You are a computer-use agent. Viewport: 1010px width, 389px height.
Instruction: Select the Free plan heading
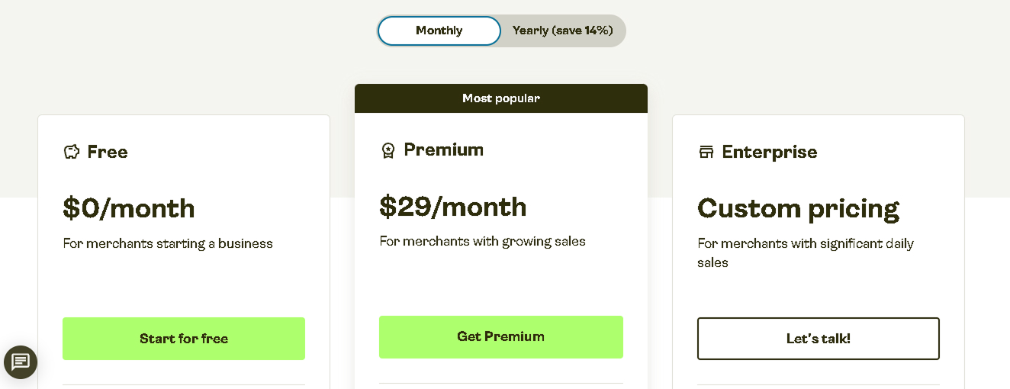108,152
